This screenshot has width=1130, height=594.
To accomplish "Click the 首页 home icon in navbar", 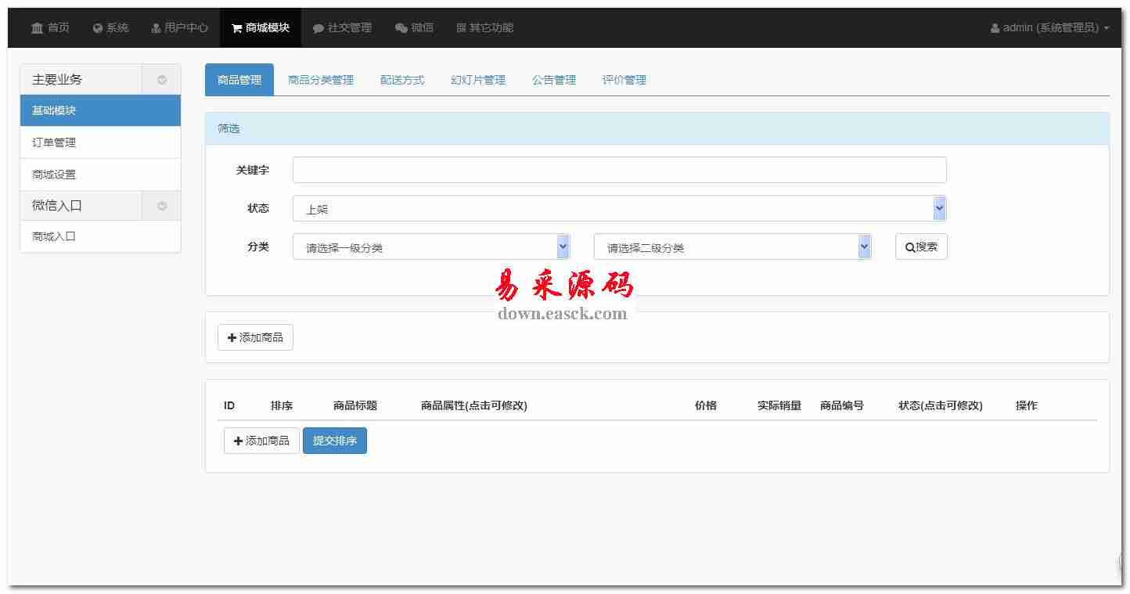I will click(38, 28).
